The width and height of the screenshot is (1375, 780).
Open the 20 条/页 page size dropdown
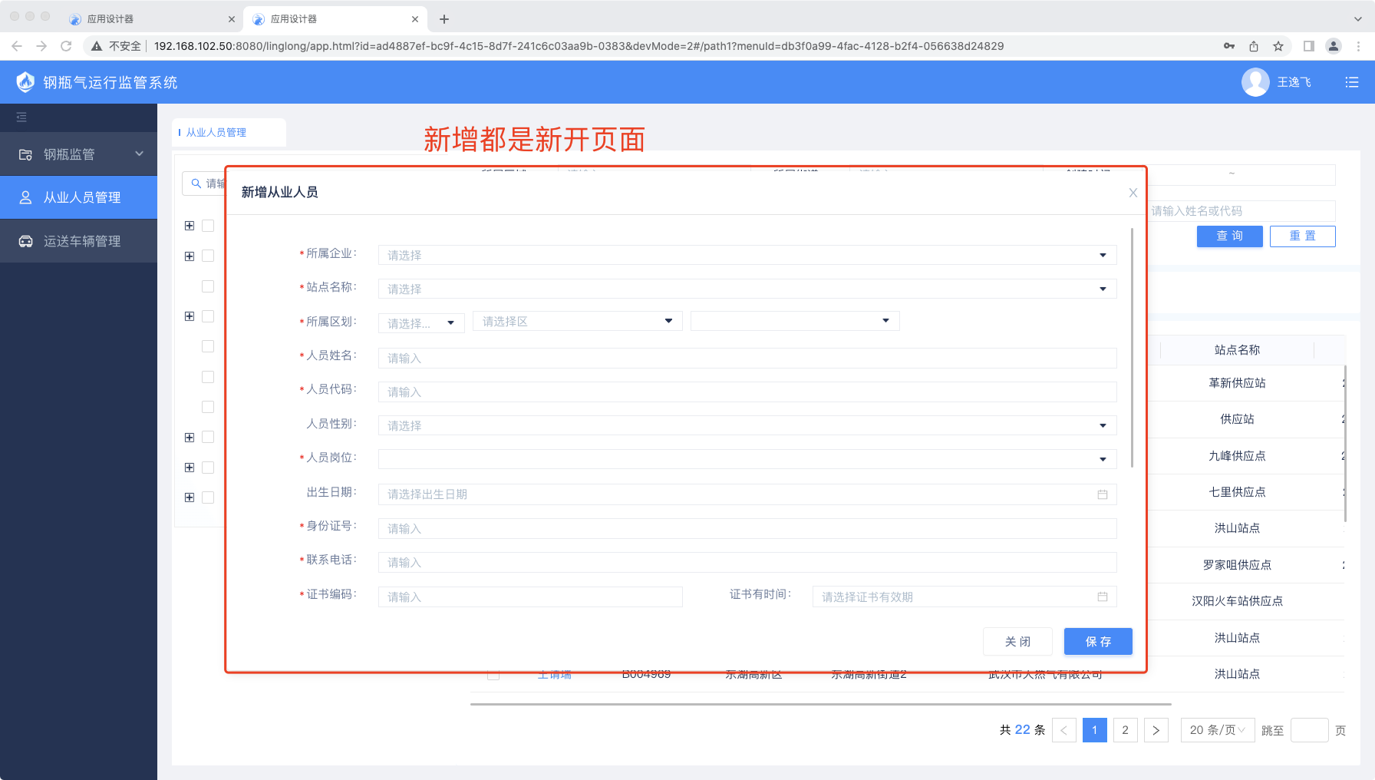[x=1218, y=730]
